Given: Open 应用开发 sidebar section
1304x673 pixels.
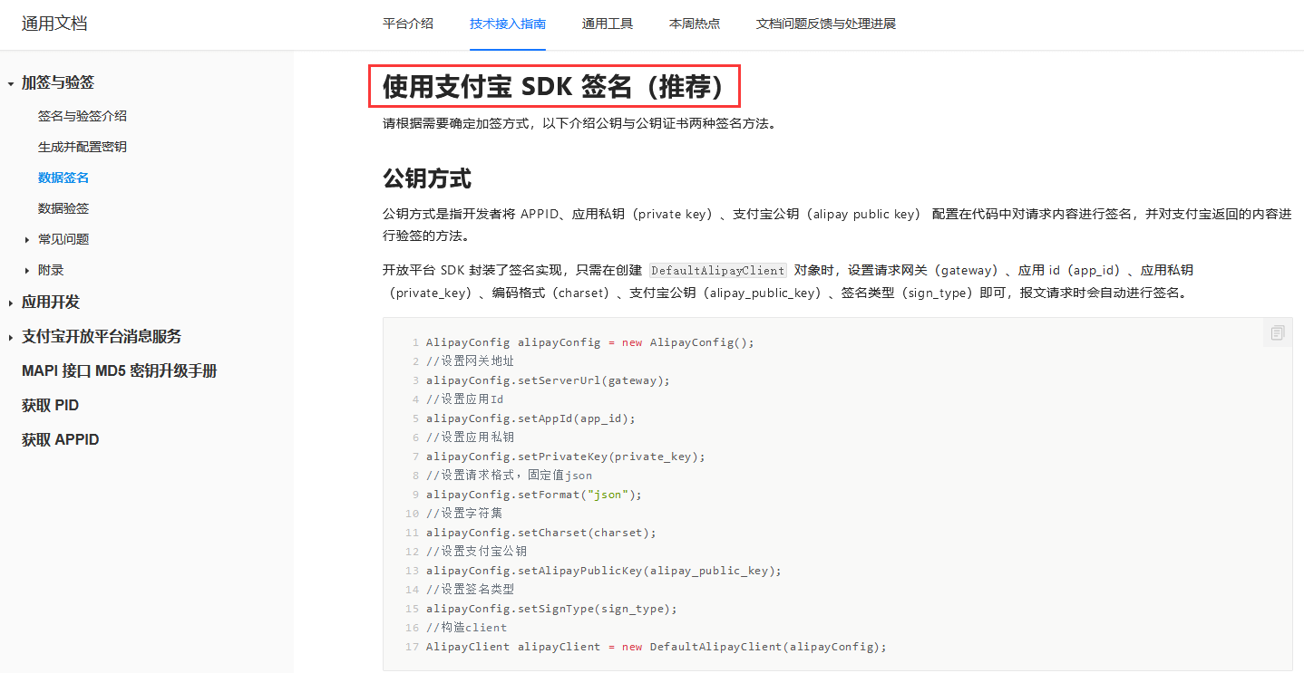Looking at the screenshot, I should point(51,302).
